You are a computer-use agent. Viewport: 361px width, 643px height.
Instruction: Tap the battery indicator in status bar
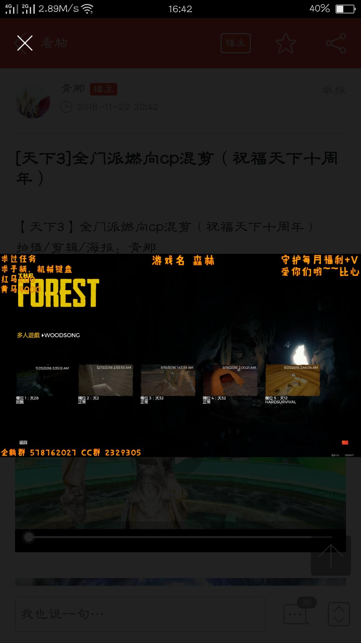click(x=345, y=9)
